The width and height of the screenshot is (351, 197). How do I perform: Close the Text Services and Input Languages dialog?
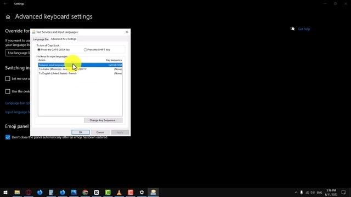click(x=127, y=32)
